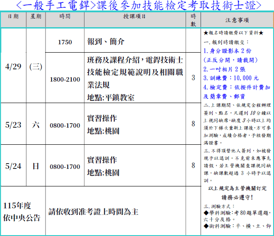Click the 地點:平鎮教室 location text
The image size is (274, 236).
coord(111,97)
